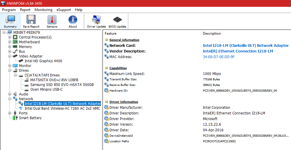Click the Bus icon in the tree
The width and height of the screenshot is (291, 150).
pyautogui.click(x=15, y=51)
